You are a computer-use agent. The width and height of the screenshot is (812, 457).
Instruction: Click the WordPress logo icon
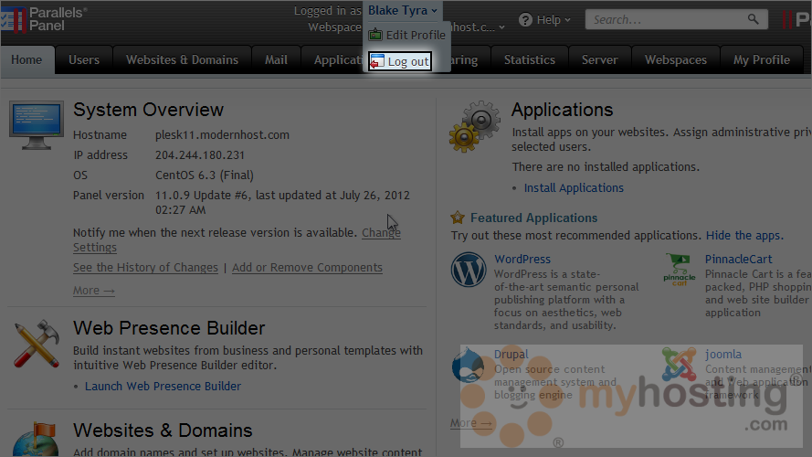(469, 270)
